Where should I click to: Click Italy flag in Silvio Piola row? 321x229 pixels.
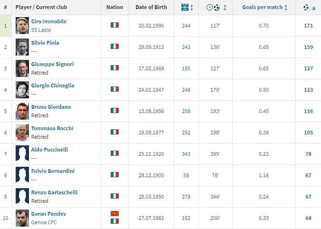114,47
